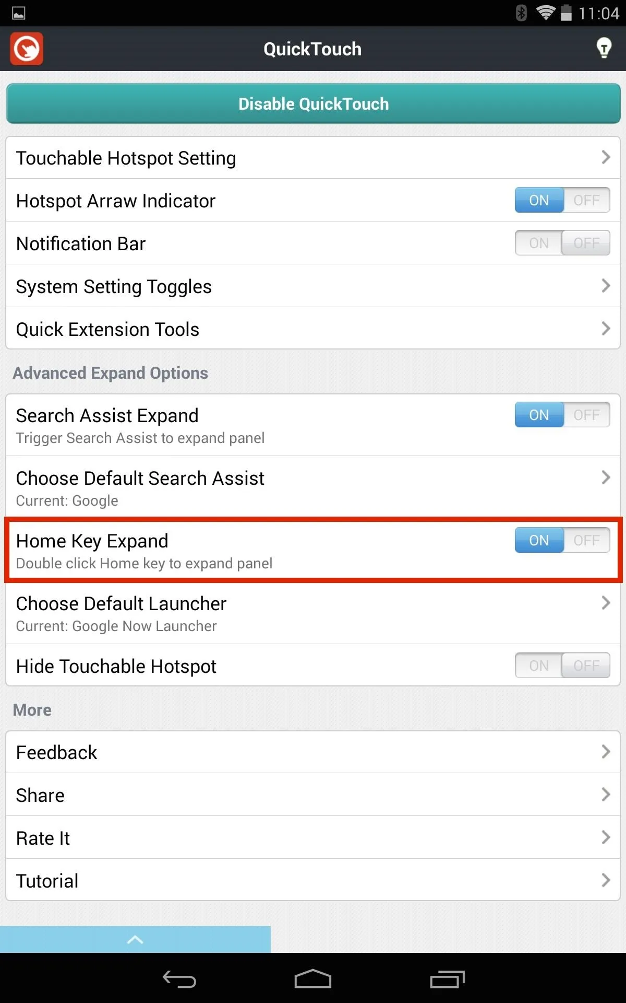Viewport: 626px width, 1003px height.
Task: Open the lightbulb tips icon
Action: (604, 49)
